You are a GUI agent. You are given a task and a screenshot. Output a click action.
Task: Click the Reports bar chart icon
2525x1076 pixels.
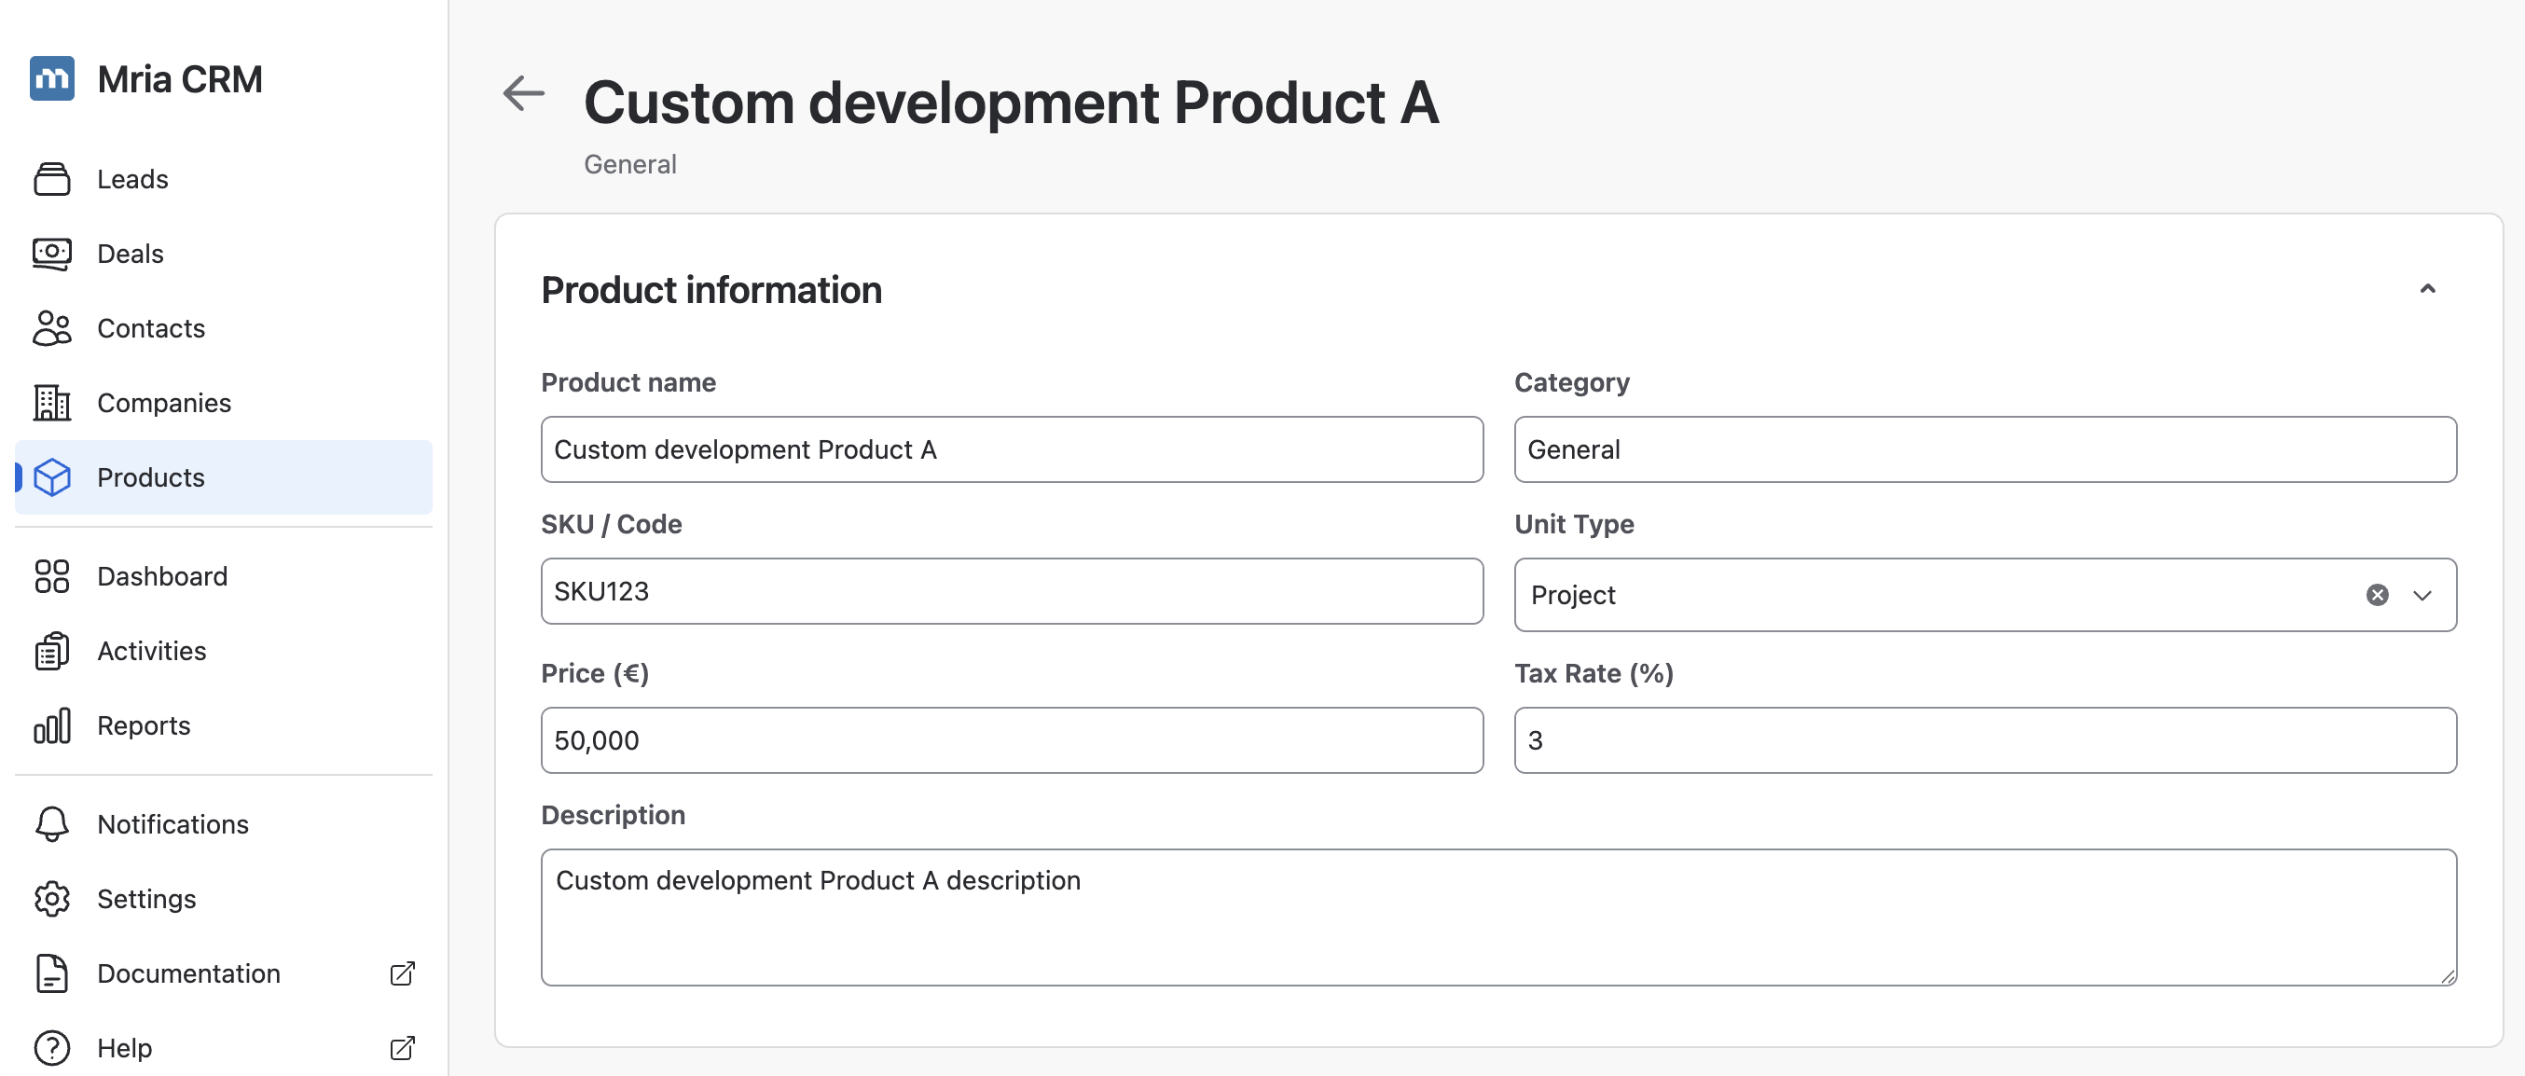pyautogui.click(x=52, y=725)
